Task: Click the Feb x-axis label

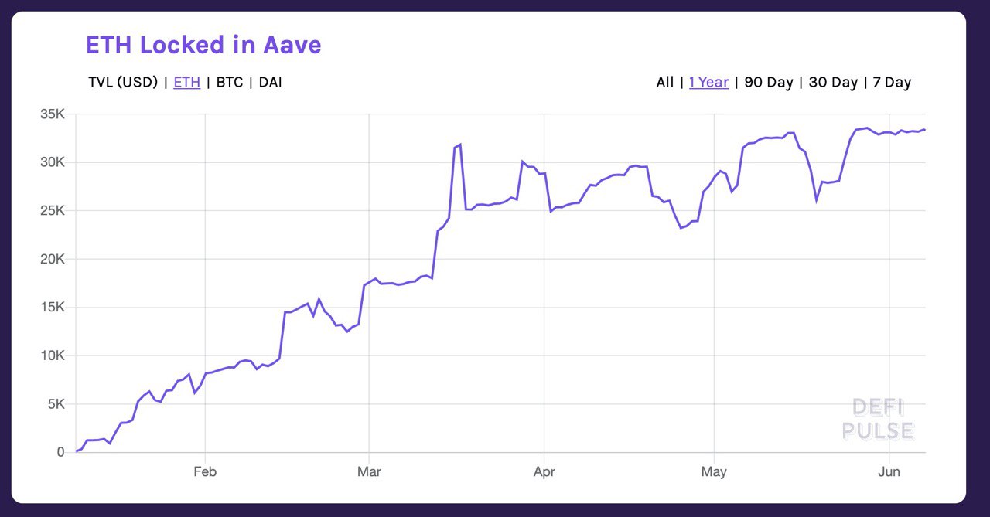Action: (x=204, y=471)
